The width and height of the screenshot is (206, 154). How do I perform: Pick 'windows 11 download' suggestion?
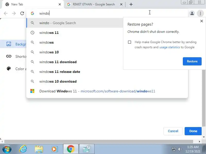click(x=75, y=62)
